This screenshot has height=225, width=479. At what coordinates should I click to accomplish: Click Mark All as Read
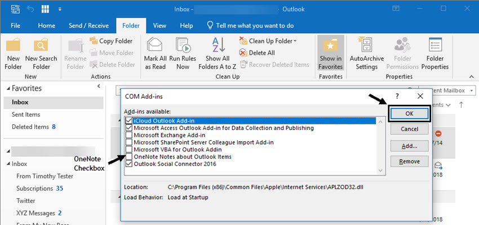click(155, 53)
